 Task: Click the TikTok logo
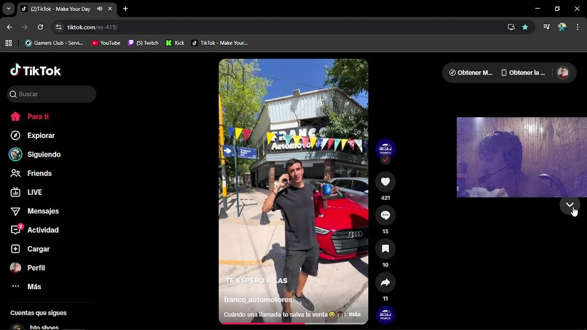35,71
